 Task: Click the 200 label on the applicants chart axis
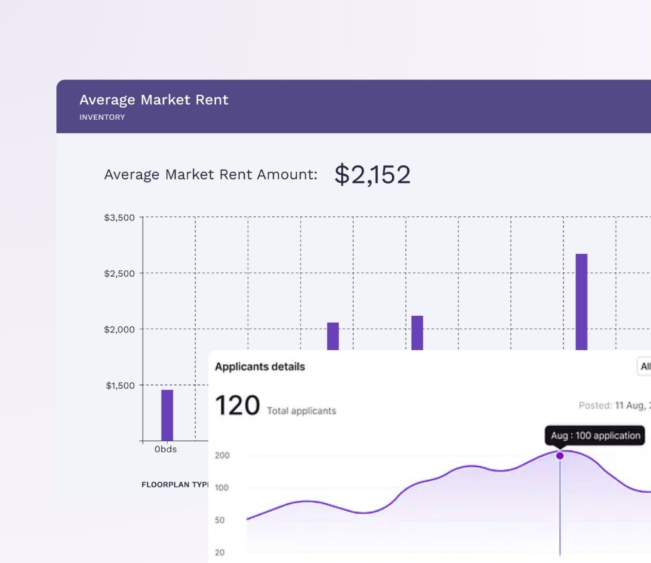(222, 455)
